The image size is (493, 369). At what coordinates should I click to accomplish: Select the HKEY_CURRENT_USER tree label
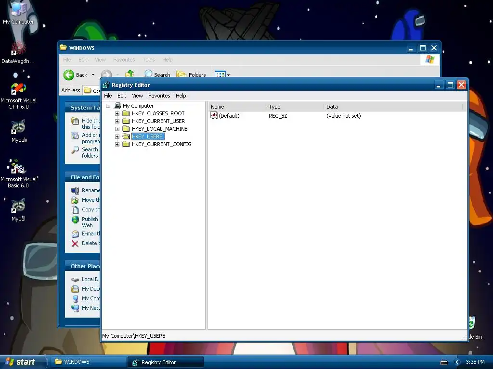(158, 121)
